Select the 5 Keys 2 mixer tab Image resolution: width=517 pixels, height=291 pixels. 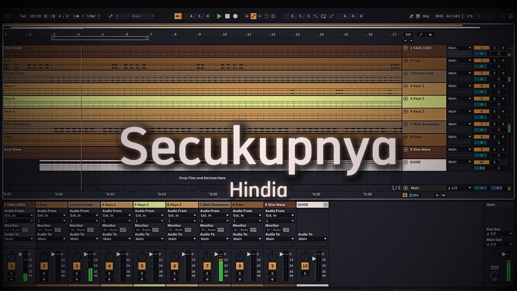pyautogui.click(x=149, y=205)
